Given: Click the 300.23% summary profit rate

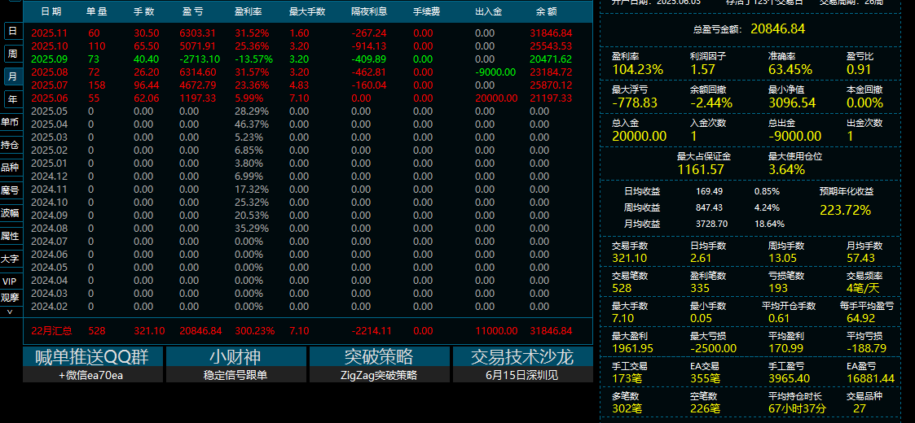Looking at the screenshot, I should click(254, 331).
